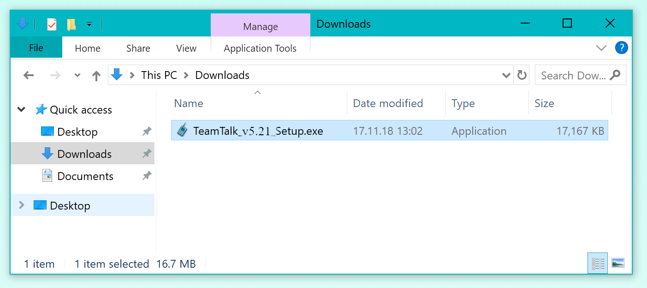
Task: Open Customize Quick Access Toolbar dropdown
Action: (89, 24)
